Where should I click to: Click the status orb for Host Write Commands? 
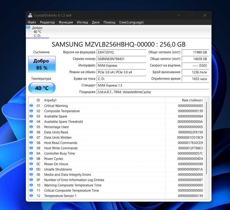[31, 148]
